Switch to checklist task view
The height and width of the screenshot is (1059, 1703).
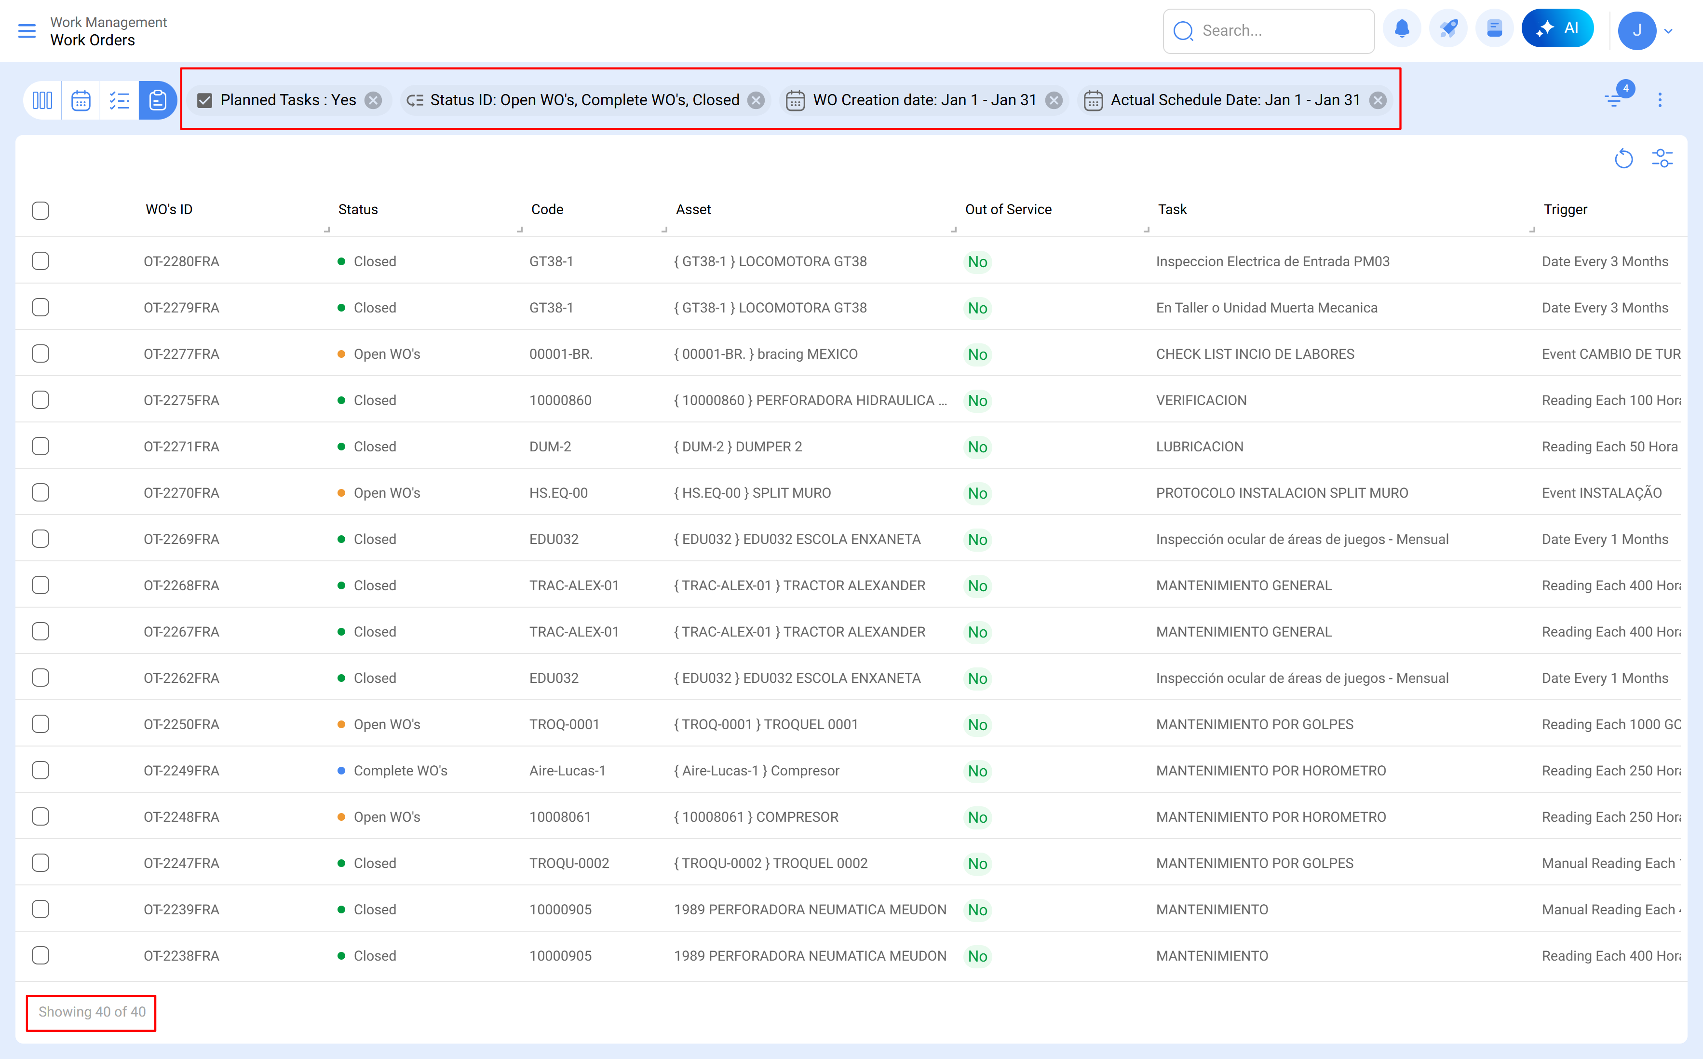point(119,100)
